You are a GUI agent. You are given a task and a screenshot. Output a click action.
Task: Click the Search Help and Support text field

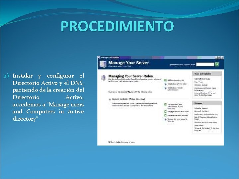click(205, 64)
